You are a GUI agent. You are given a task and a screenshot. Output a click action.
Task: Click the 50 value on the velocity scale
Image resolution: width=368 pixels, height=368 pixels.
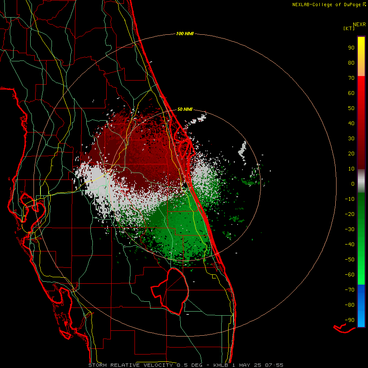351,108
